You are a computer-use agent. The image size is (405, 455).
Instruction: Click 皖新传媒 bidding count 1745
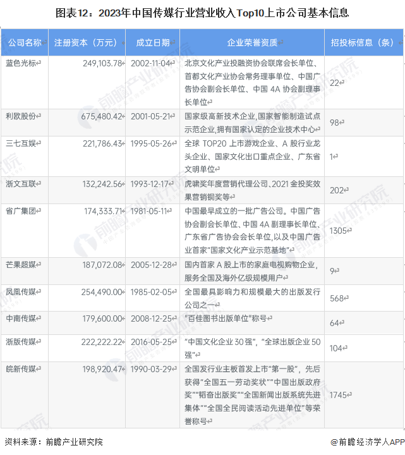pos(338,395)
